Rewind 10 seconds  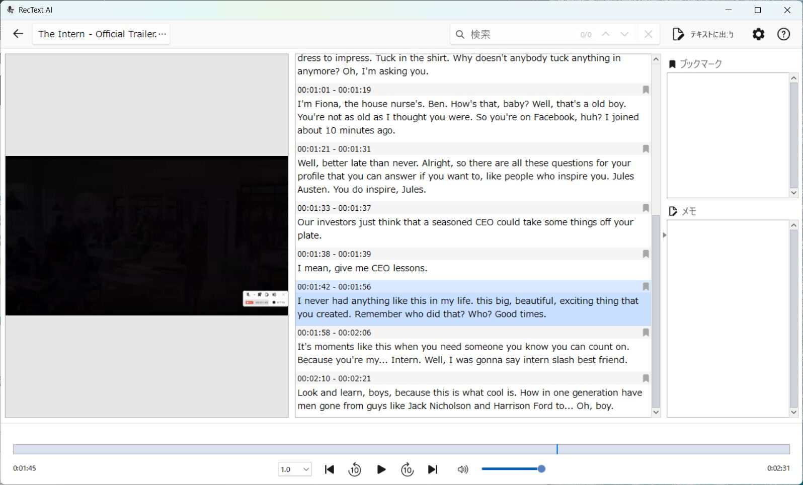click(x=355, y=469)
